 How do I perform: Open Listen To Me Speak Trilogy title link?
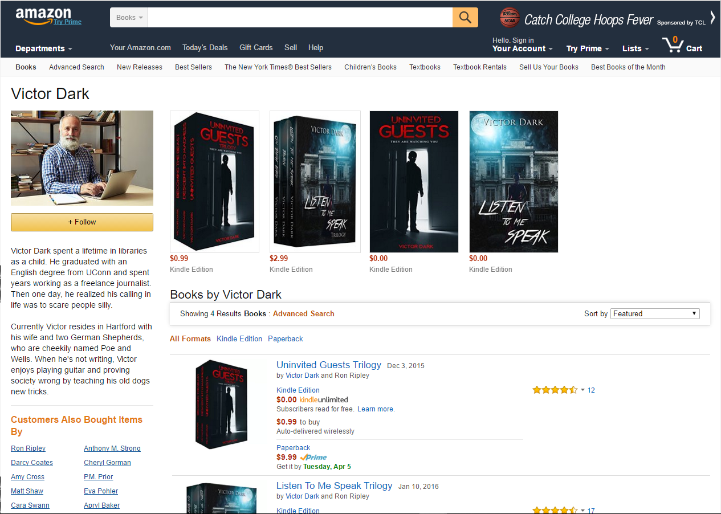pyautogui.click(x=335, y=486)
